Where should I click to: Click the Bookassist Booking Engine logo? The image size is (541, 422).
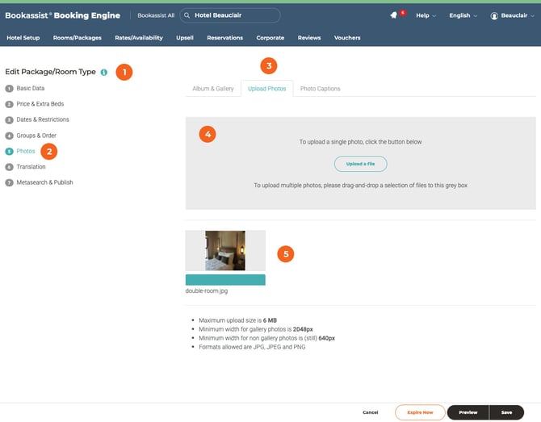63,15
